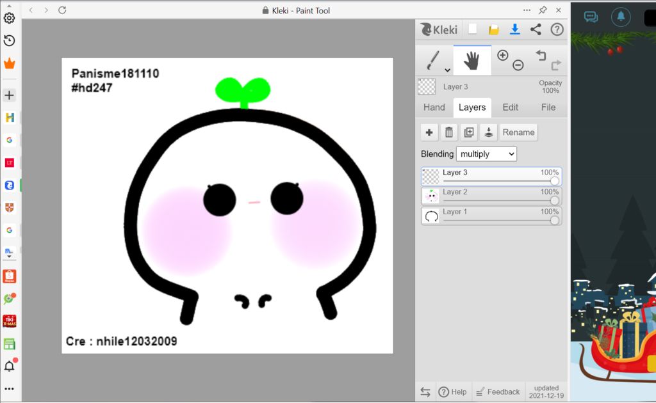Rename the selected layer
656x403 pixels.
pyautogui.click(x=519, y=132)
